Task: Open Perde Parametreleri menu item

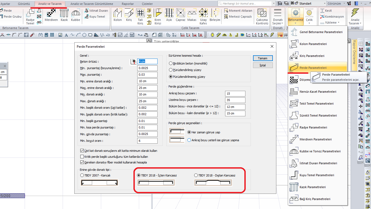Action: click(318, 68)
